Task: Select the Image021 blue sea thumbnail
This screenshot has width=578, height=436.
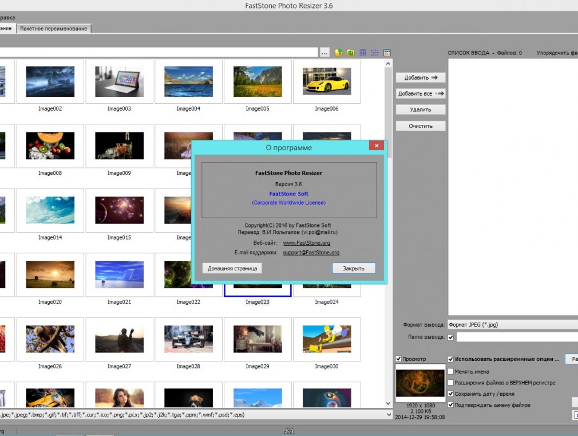Action: [x=119, y=274]
